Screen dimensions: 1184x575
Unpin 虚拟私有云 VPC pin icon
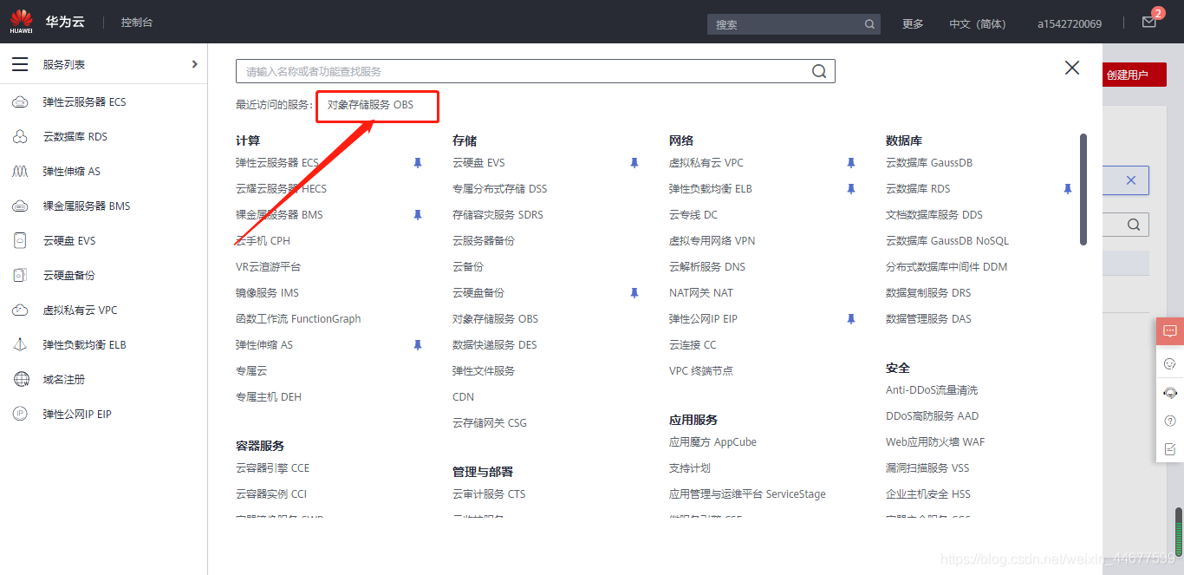coord(850,162)
